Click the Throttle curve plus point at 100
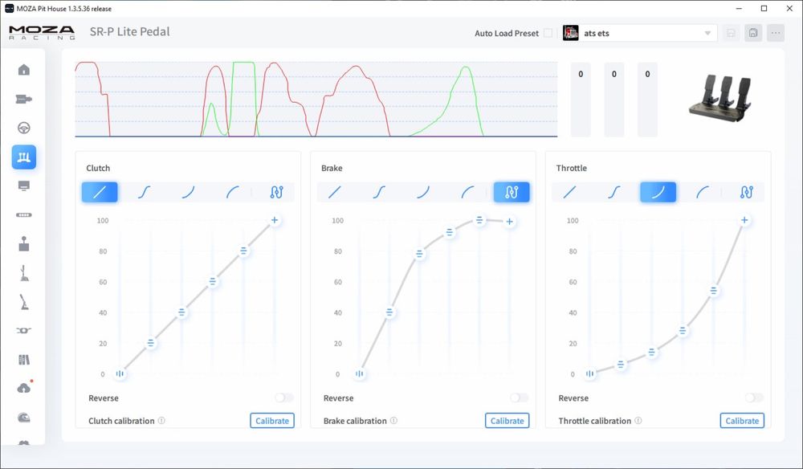The width and height of the screenshot is (803, 469). tap(744, 220)
